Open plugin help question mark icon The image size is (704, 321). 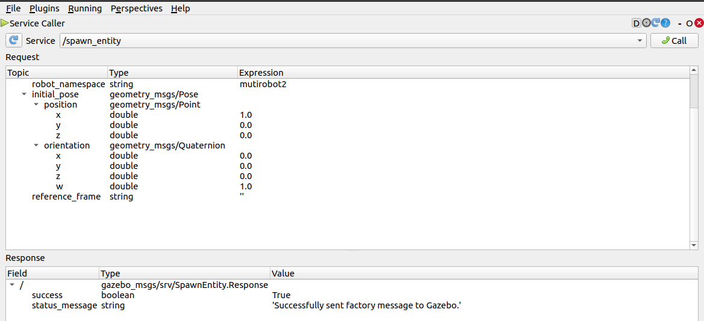(665, 23)
